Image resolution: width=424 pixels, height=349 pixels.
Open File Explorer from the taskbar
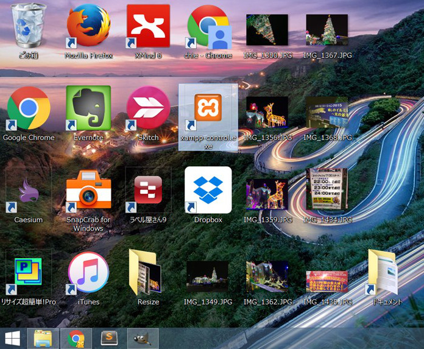(x=43, y=338)
